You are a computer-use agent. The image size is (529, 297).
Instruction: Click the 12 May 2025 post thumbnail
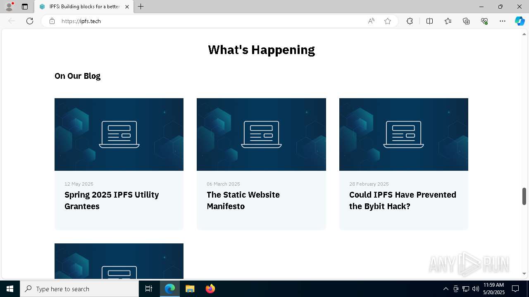click(119, 134)
